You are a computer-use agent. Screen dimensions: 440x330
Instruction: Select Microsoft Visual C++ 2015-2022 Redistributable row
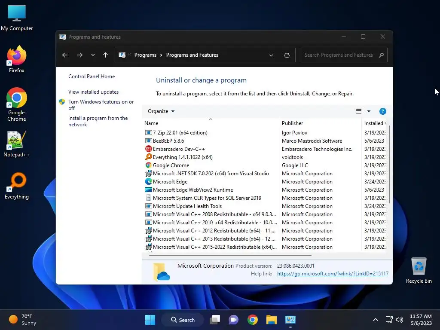[x=265, y=247]
